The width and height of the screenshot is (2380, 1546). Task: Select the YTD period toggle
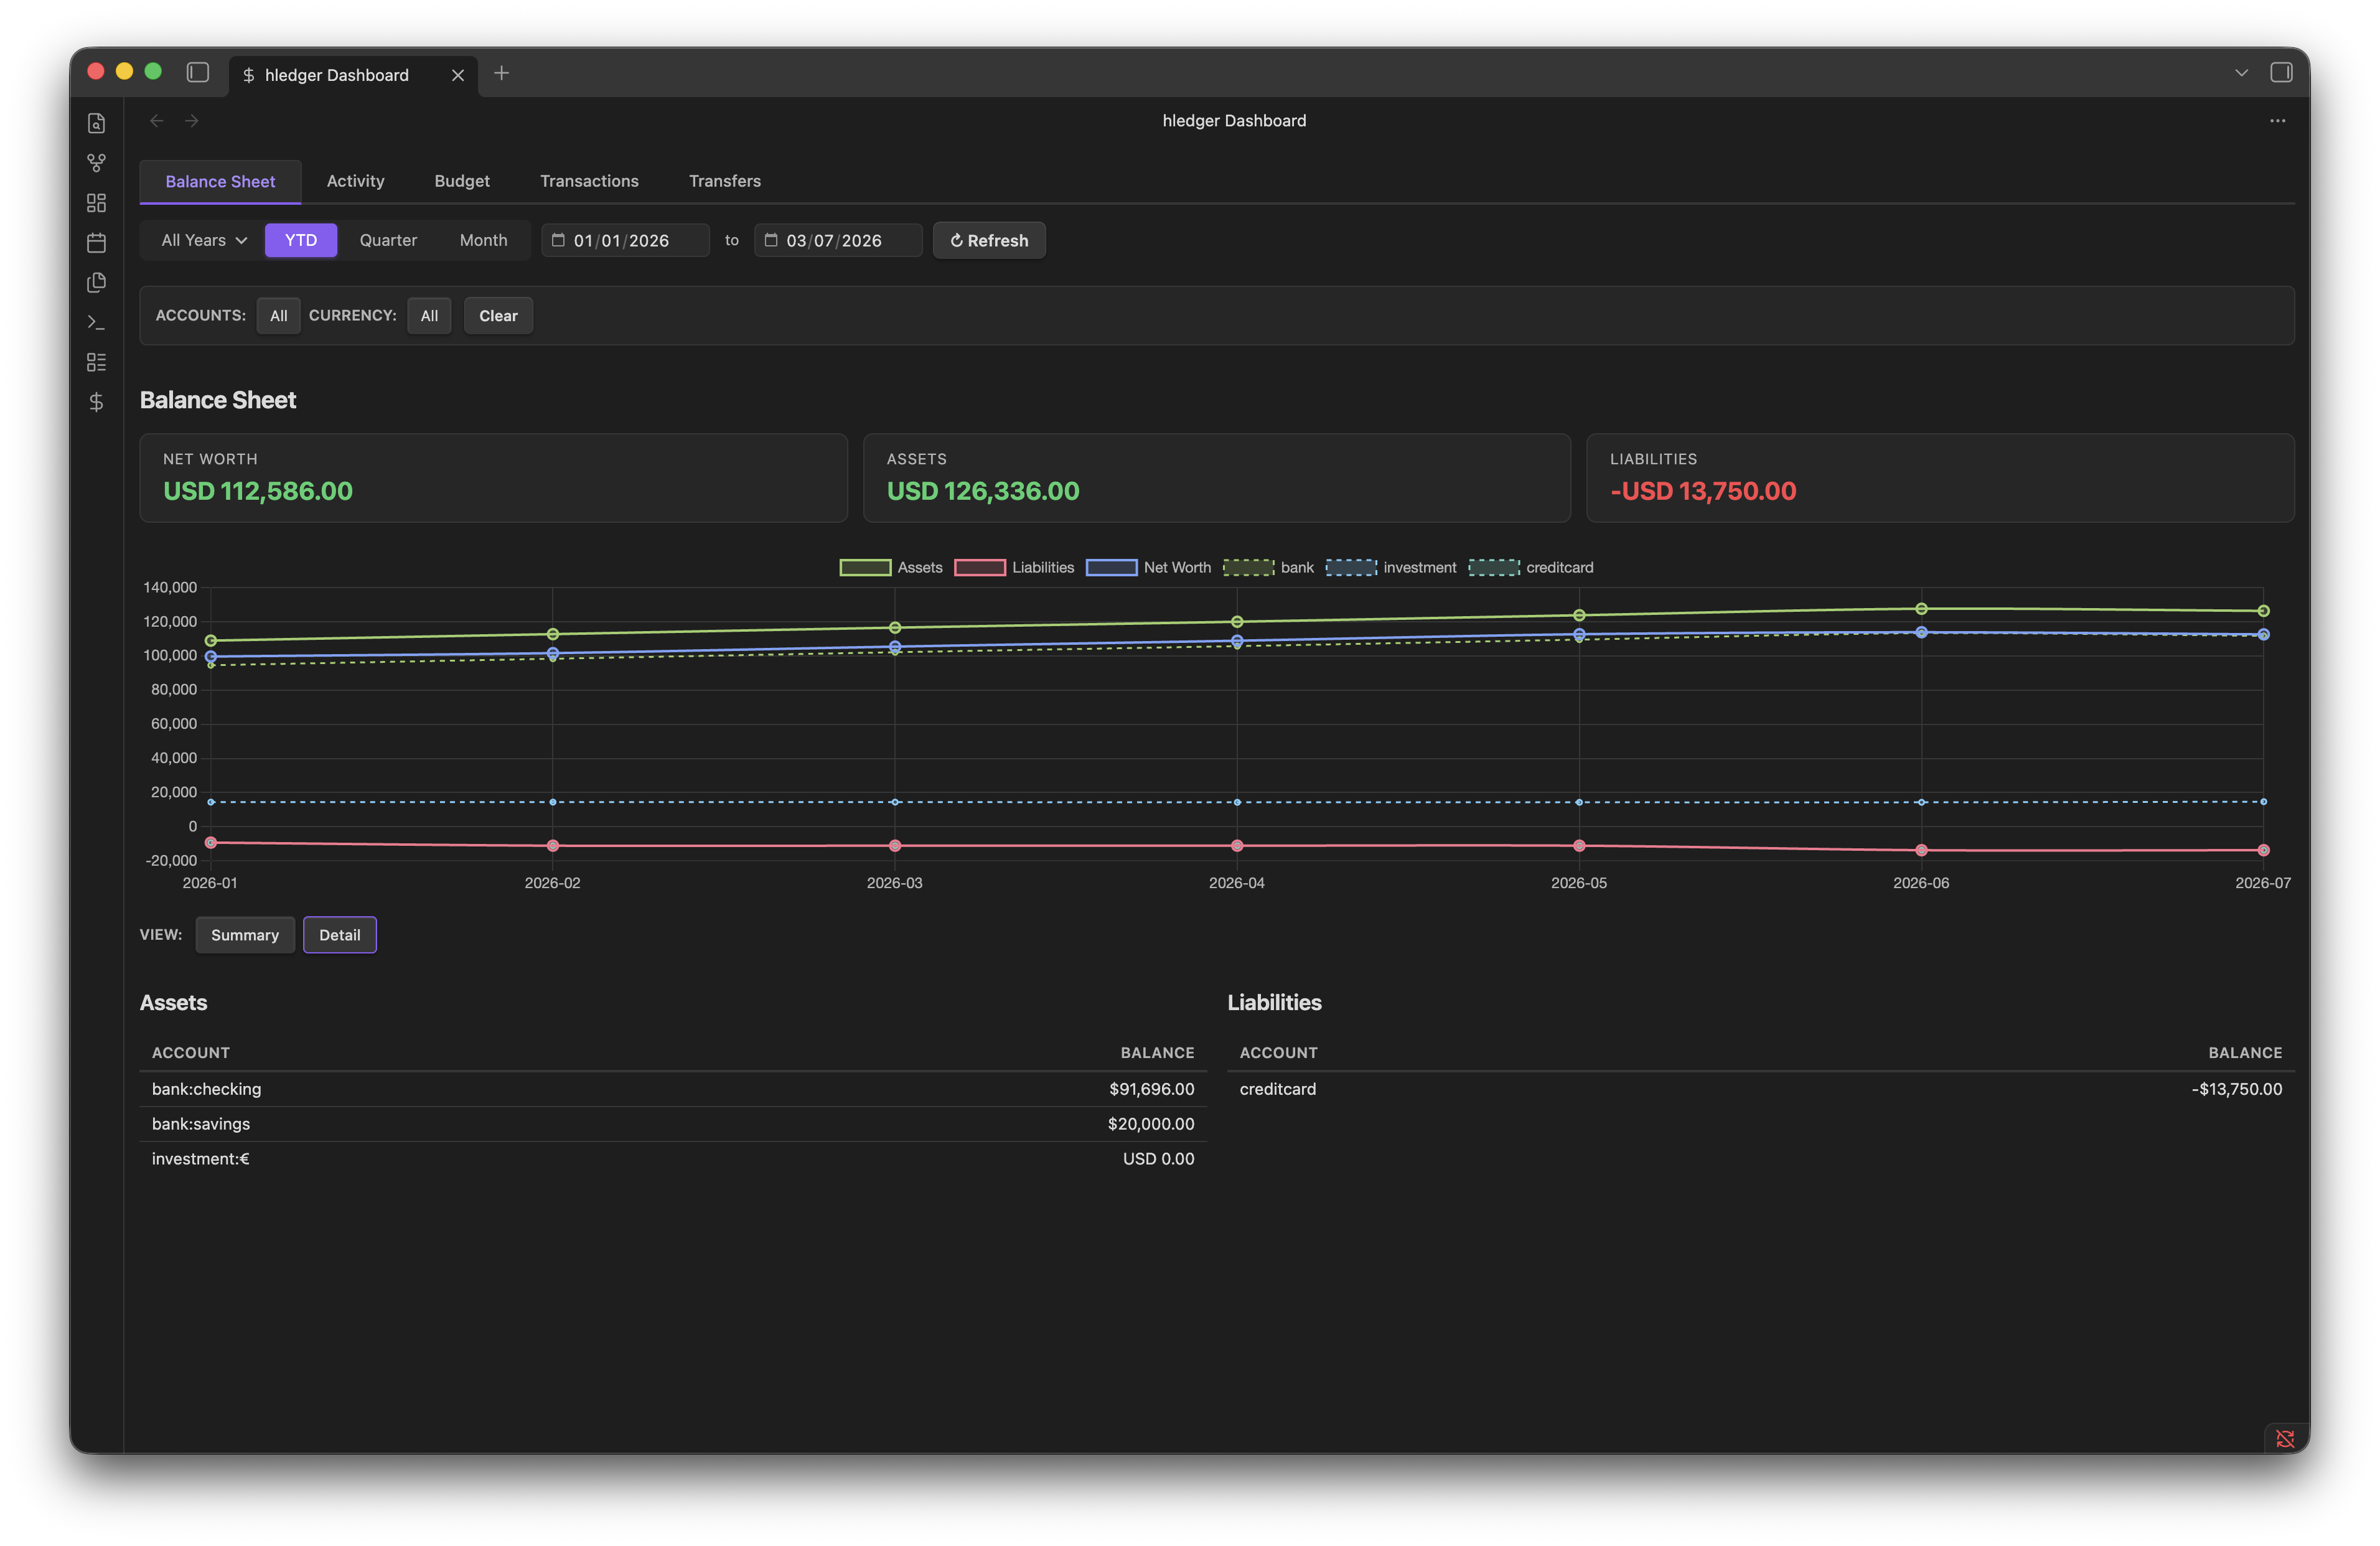(301, 240)
